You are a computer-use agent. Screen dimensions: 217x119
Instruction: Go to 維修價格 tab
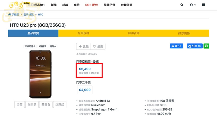coord(184,33)
